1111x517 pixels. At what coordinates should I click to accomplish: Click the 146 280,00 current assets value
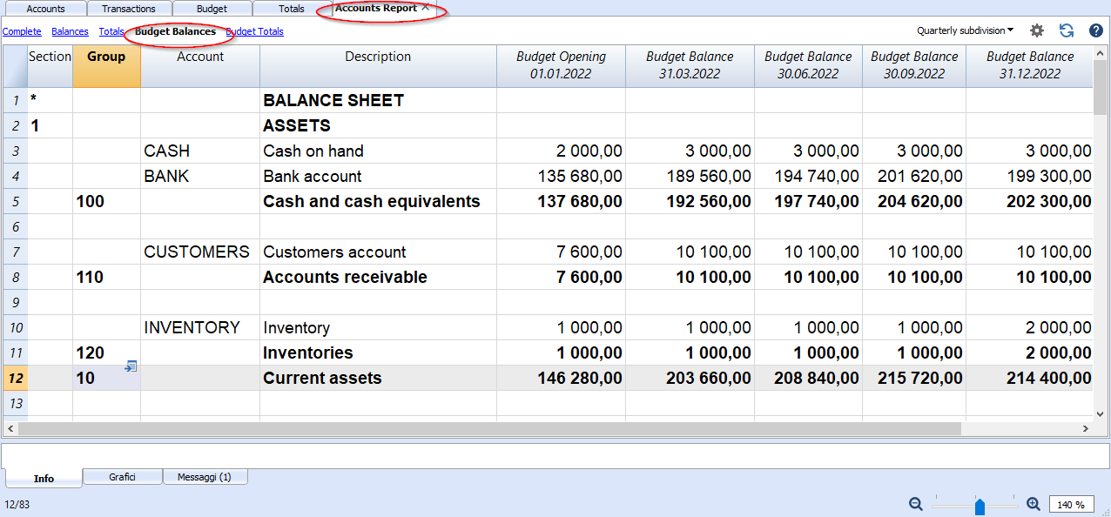pos(561,379)
